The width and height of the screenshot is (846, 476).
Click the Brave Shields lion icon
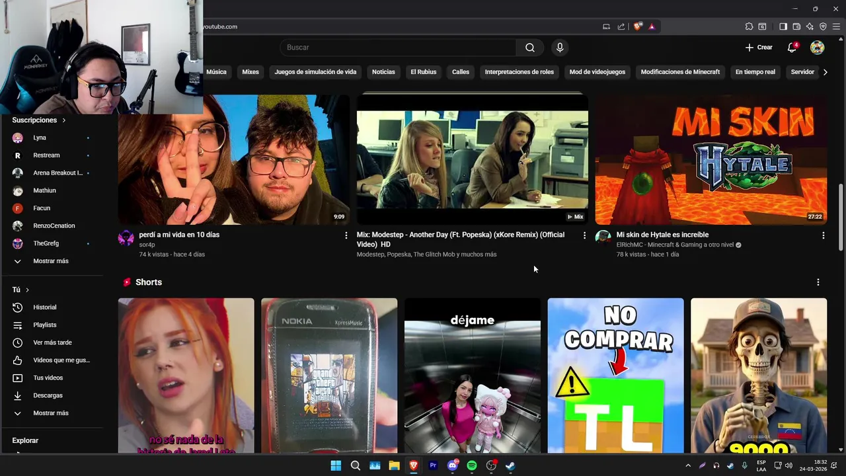coord(637,26)
